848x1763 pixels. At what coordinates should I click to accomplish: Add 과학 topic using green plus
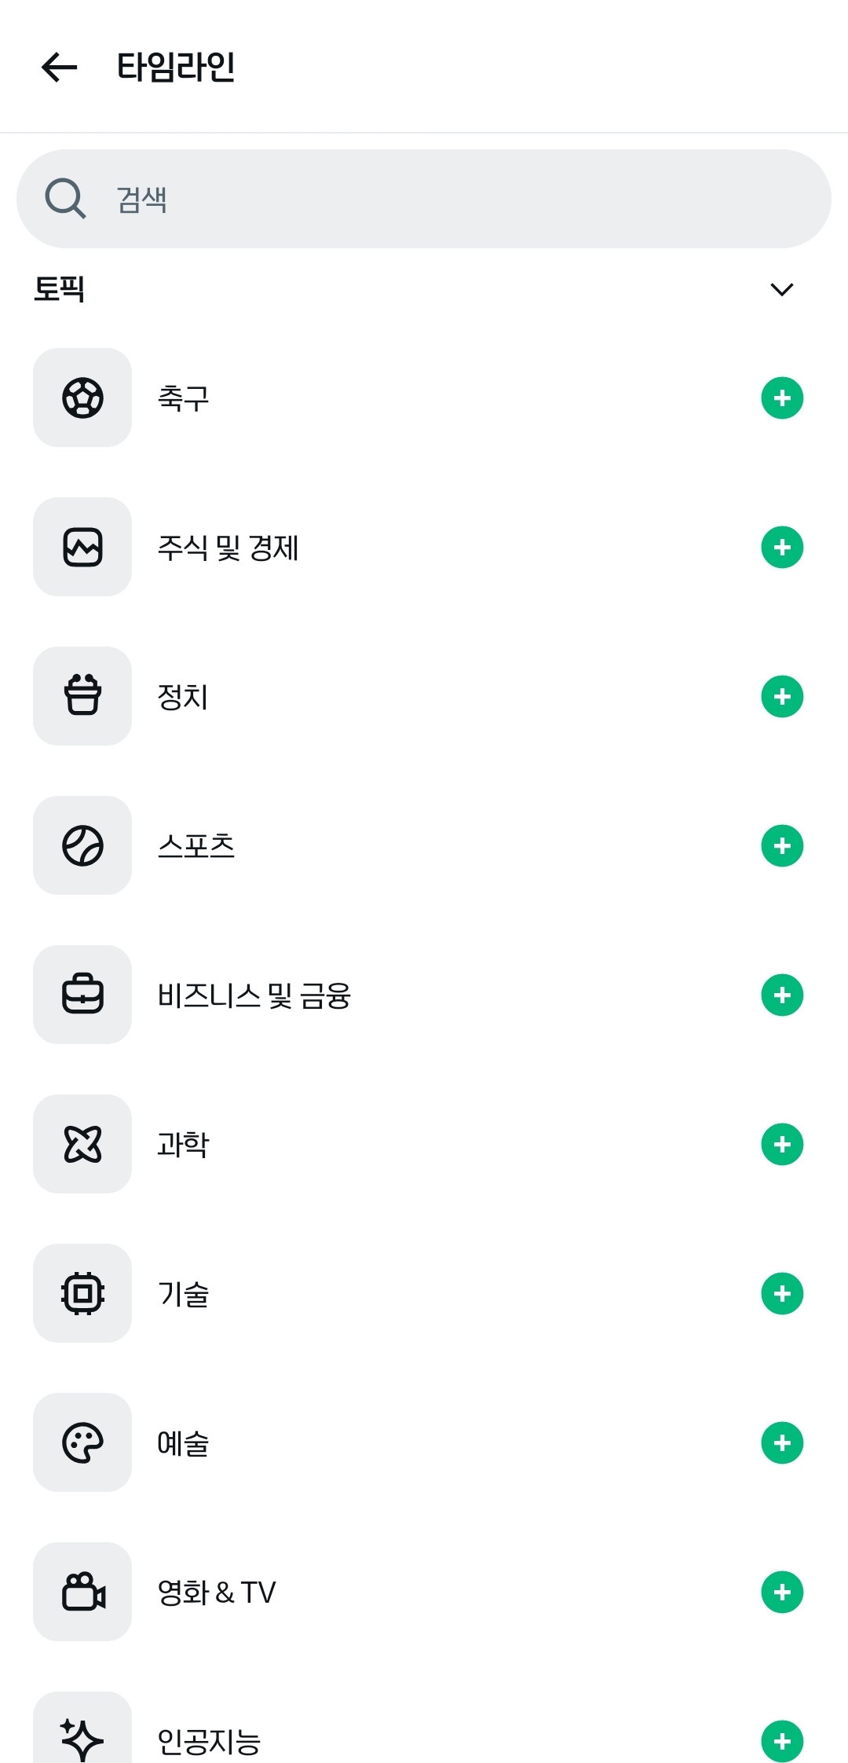click(x=782, y=1145)
